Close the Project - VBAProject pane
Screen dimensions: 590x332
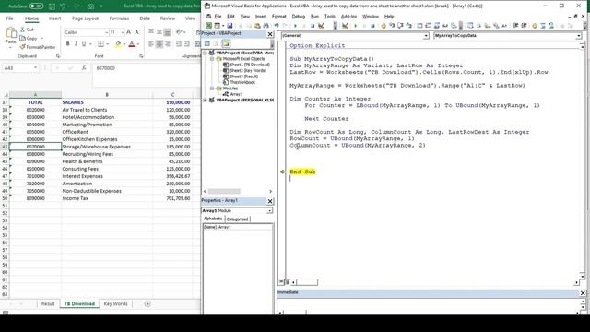click(270, 34)
